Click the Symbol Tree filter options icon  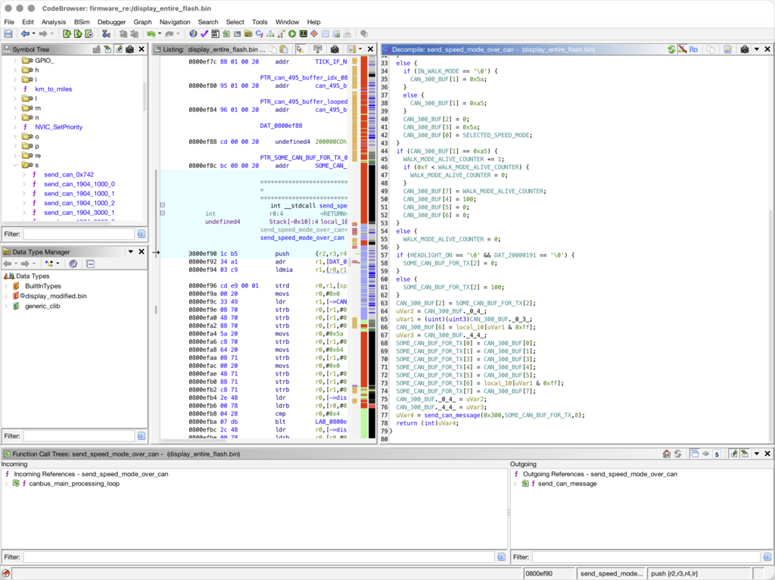(141, 234)
